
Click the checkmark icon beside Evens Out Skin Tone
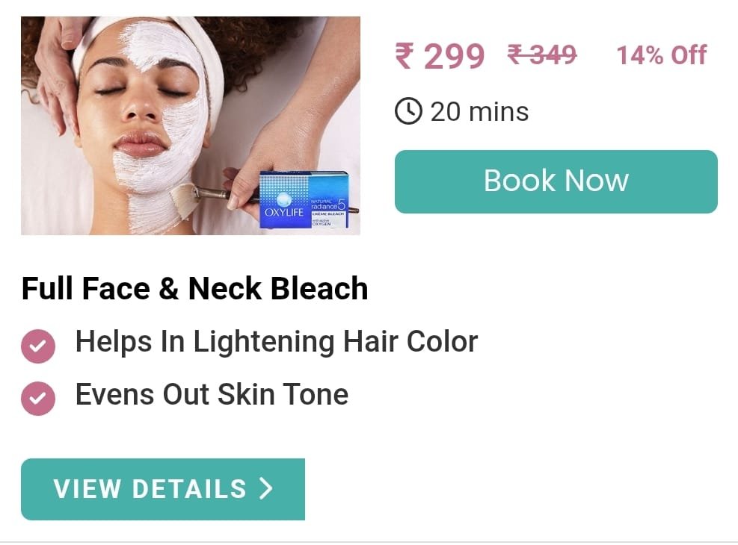pos(38,399)
